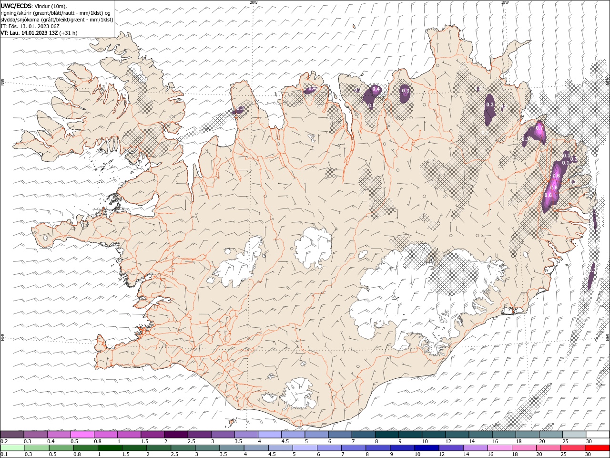
Task: Choose the 0.8 swatch in lower rain legend
Action: click(x=85, y=448)
